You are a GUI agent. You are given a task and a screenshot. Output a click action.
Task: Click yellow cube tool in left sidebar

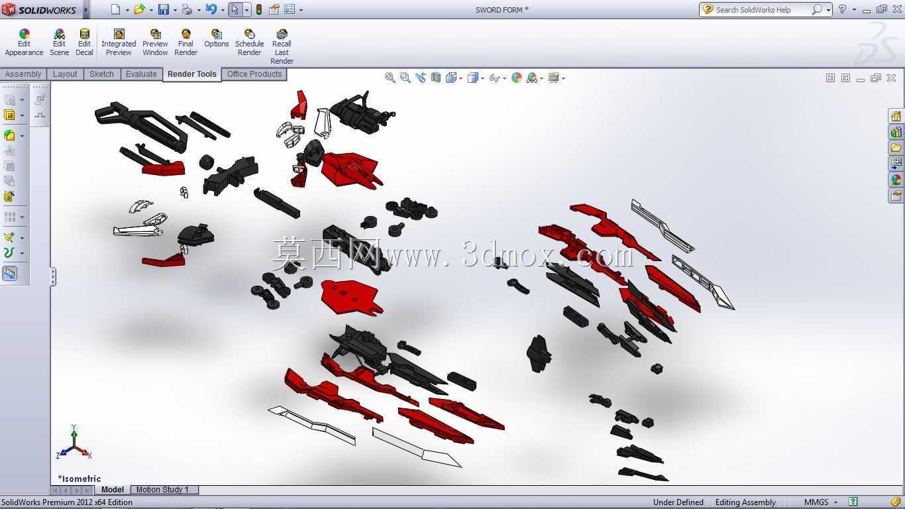pyautogui.click(x=9, y=115)
